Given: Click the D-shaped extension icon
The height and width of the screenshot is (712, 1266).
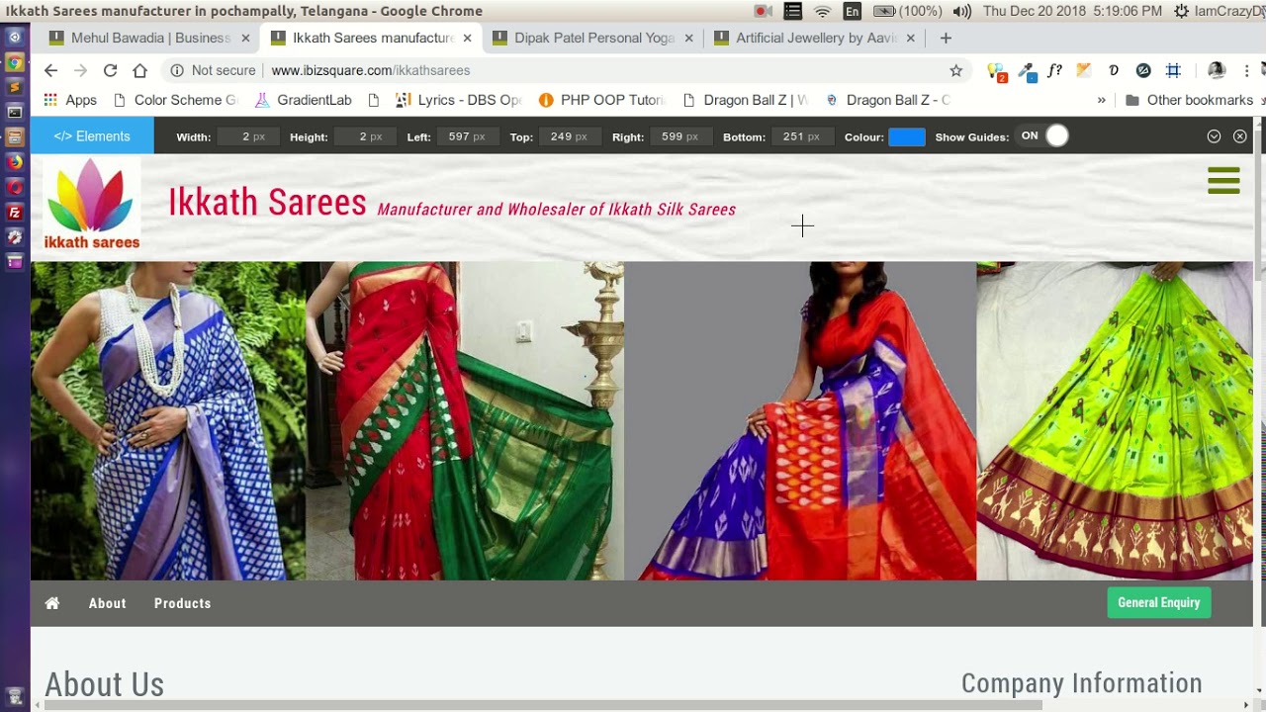Looking at the screenshot, I should [1114, 70].
